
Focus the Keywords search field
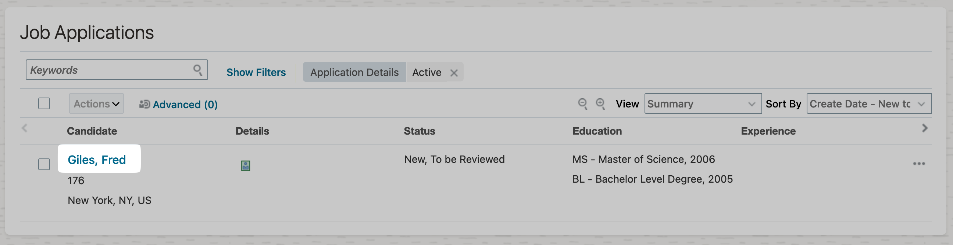click(117, 70)
